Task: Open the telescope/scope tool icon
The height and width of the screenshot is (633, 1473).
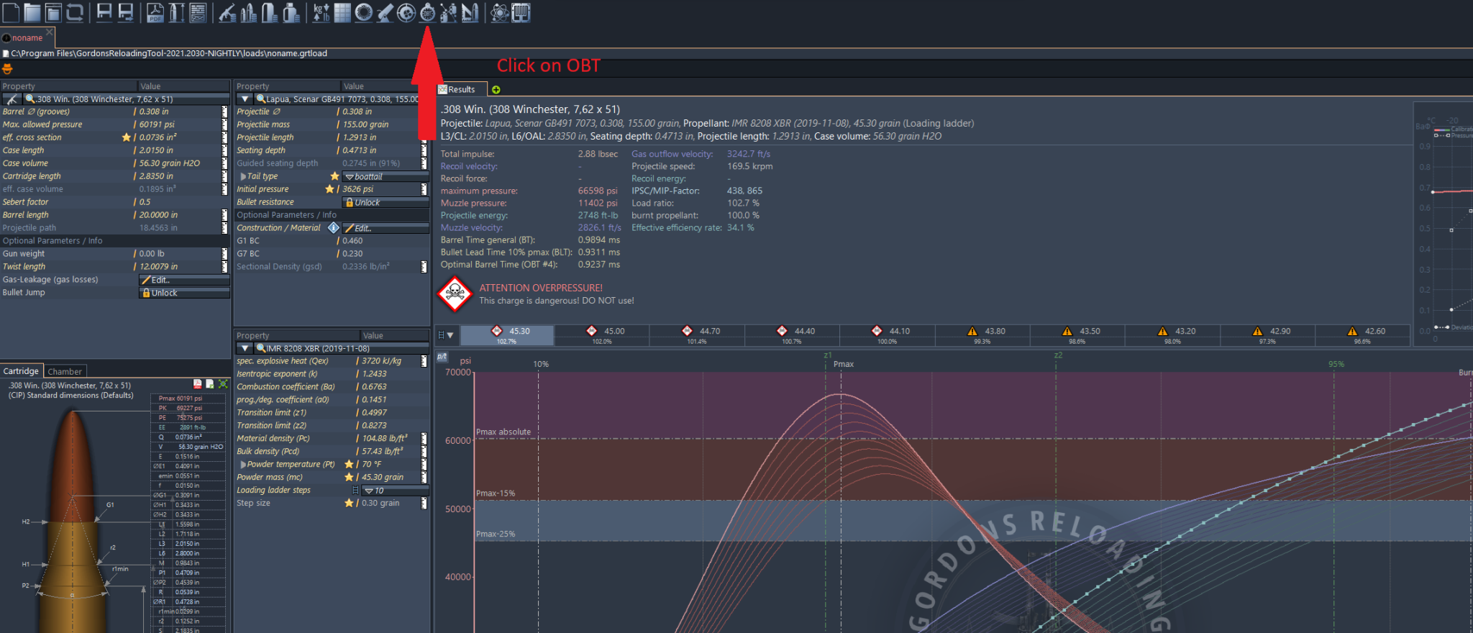Action: pos(385,12)
